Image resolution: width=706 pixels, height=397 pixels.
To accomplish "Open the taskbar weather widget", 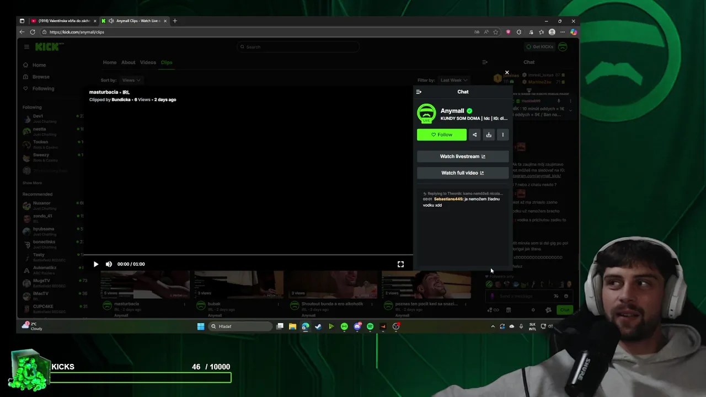I will [x=32, y=326].
